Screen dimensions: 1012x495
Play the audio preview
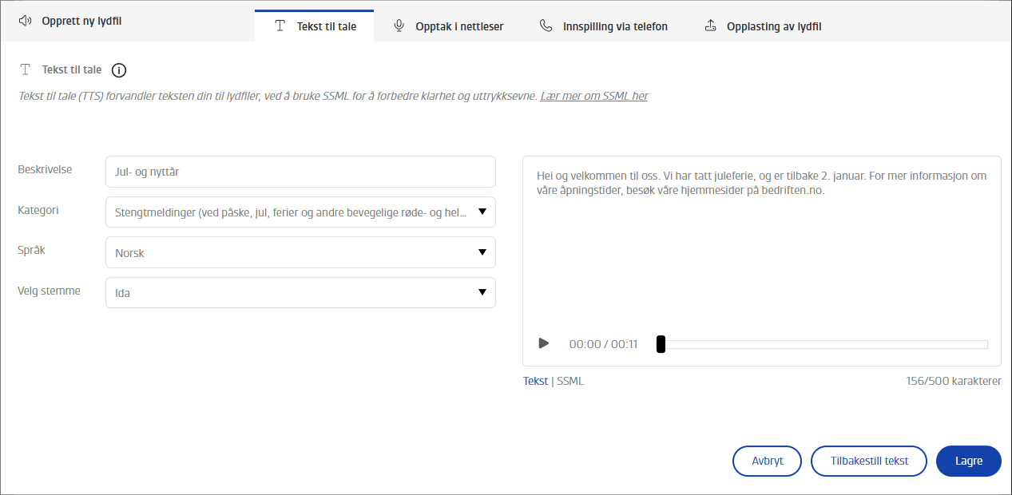[x=544, y=343]
